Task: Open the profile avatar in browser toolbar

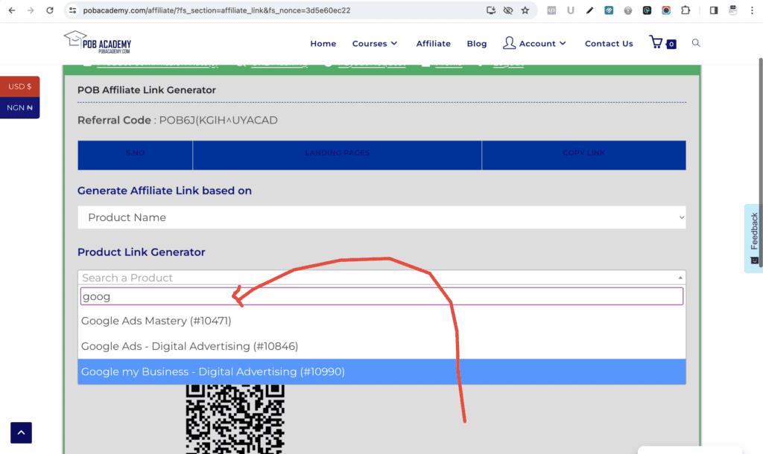Action: pos(733,10)
